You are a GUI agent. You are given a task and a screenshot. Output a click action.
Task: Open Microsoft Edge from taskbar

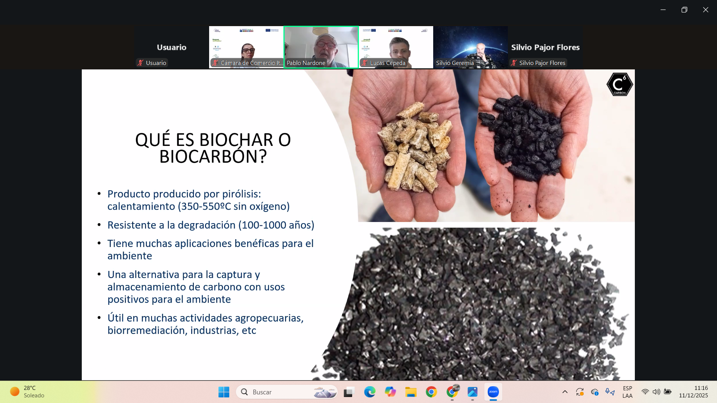point(370,392)
